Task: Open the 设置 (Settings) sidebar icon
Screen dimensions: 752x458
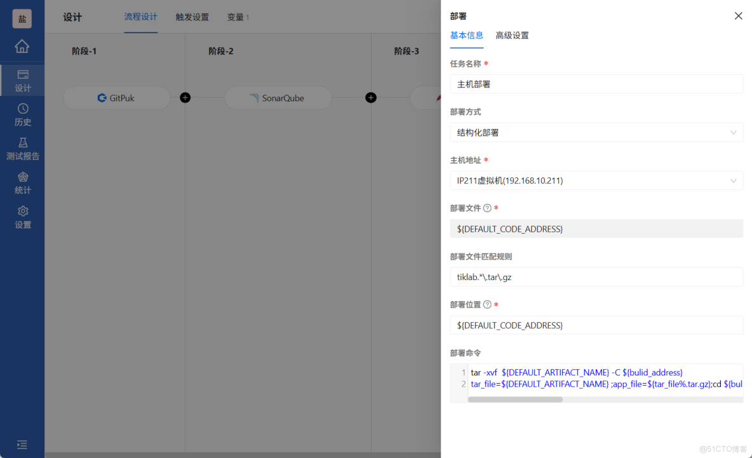Action: point(22,217)
